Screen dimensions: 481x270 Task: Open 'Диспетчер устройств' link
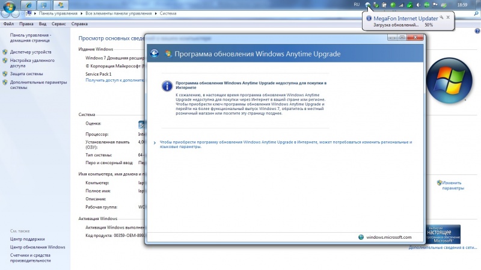(31, 52)
